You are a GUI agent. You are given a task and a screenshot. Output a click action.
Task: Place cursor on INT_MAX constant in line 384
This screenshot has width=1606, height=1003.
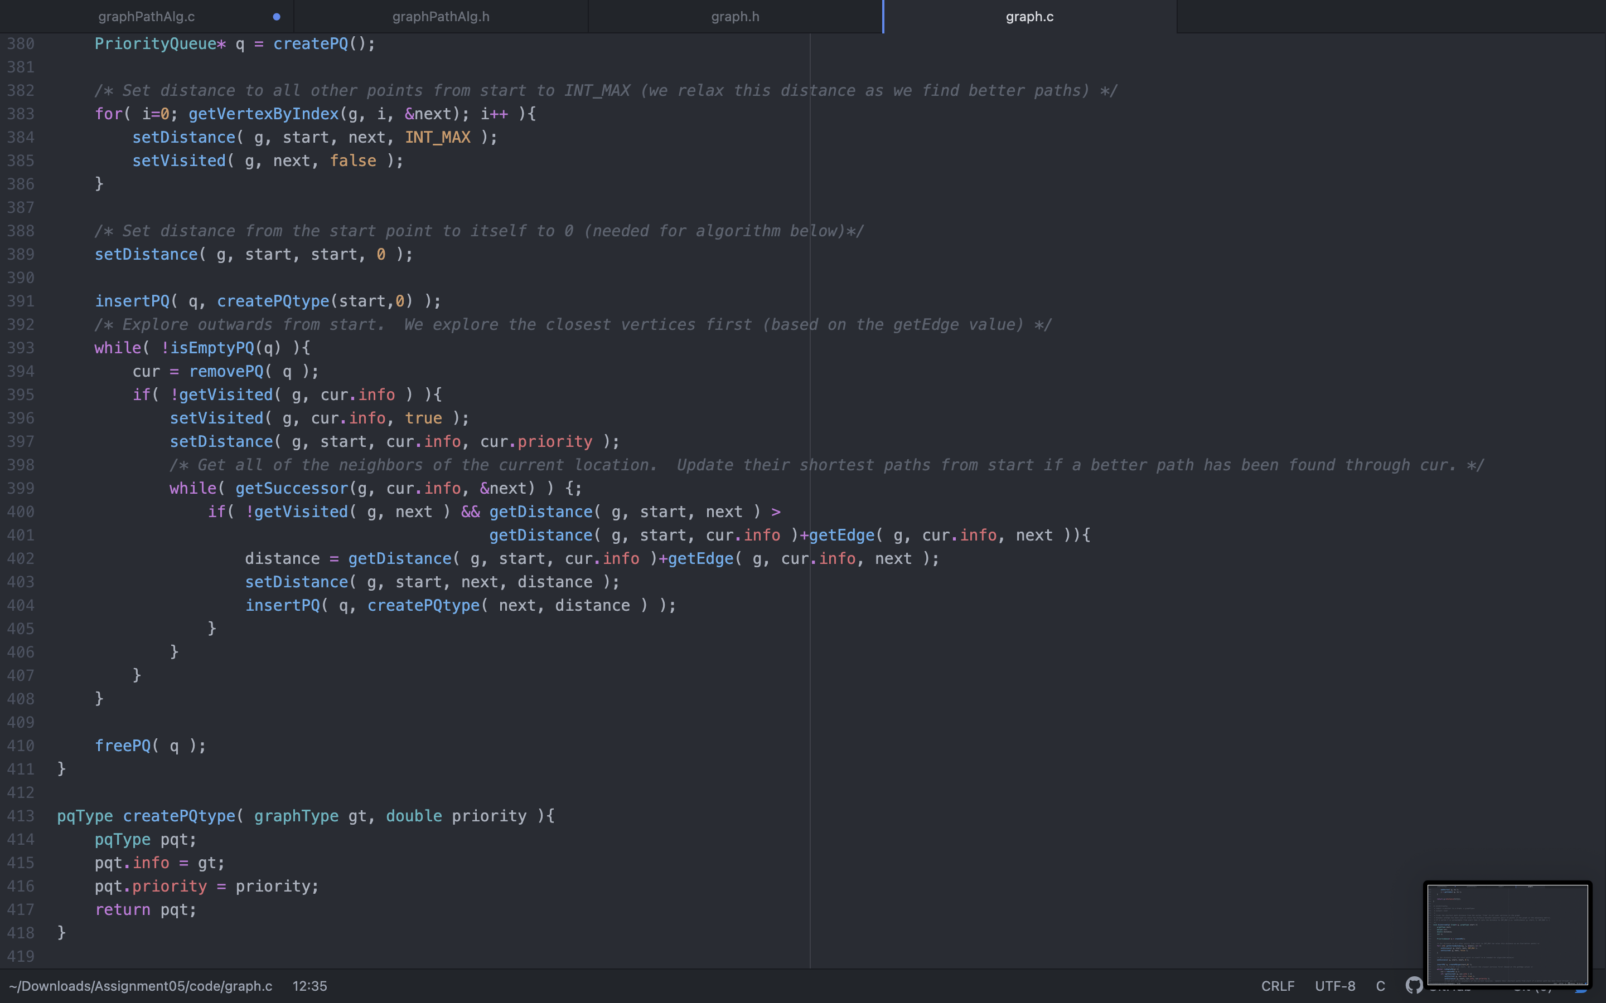click(x=437, y=137)
